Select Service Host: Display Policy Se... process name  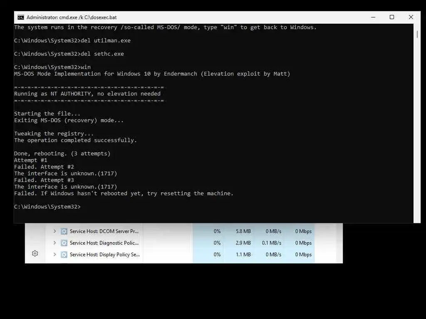(104, 255)
